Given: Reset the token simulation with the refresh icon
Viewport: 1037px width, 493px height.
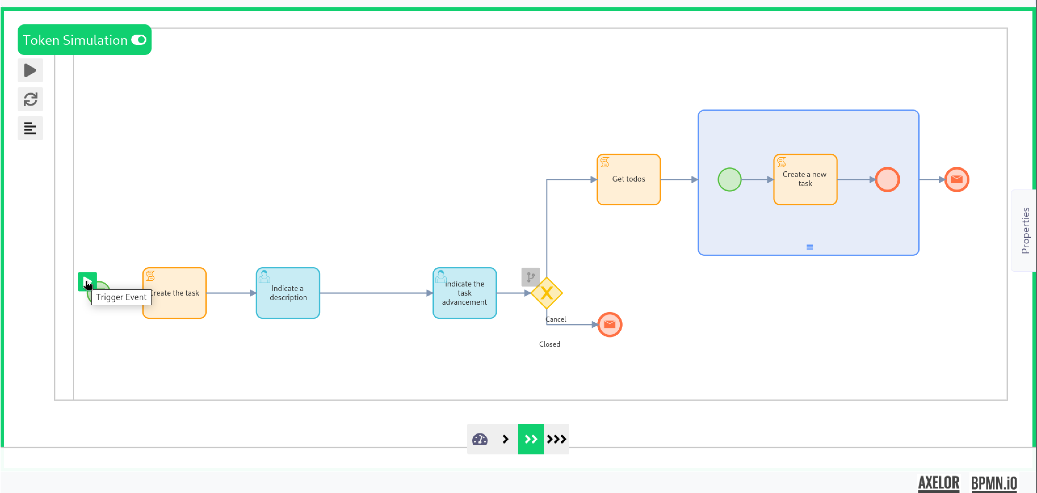Looking at the screenshot, I should pyautogui.click(x=30, y=99).
